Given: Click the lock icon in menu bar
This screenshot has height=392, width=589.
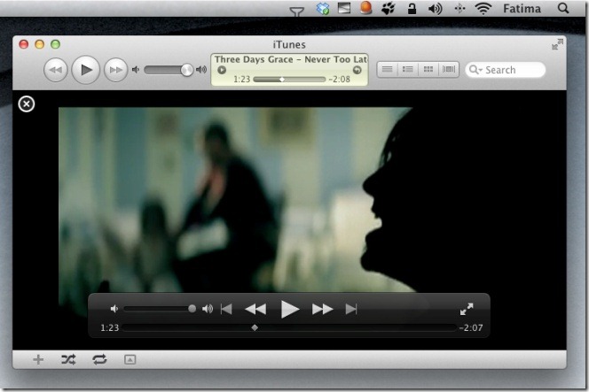Looking at the screenshot, I should tap(412, 8).
